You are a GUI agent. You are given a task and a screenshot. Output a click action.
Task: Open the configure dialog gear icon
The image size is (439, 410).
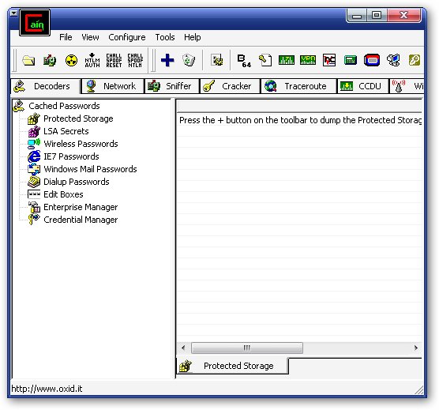(216, 60)
